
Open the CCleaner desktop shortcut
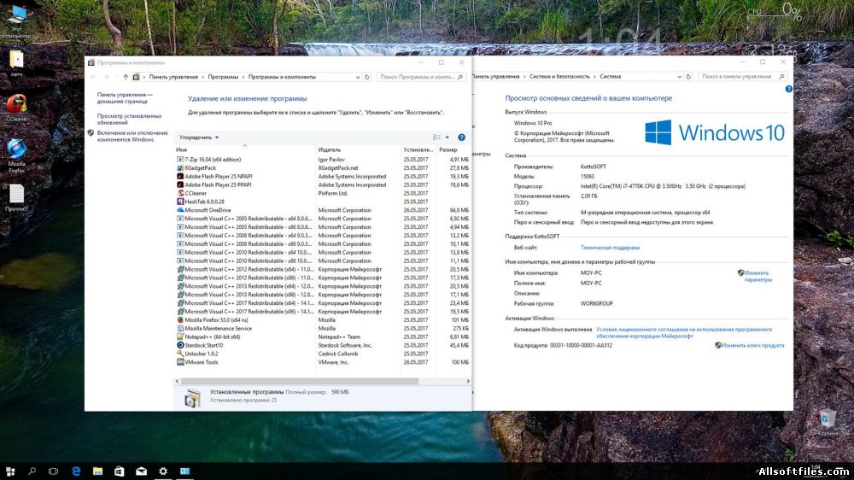pyautogui.click(x=17, y=108)
